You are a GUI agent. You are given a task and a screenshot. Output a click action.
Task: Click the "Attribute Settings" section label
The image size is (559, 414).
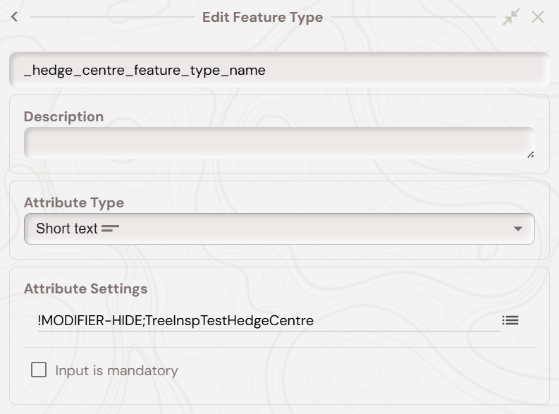85,288
